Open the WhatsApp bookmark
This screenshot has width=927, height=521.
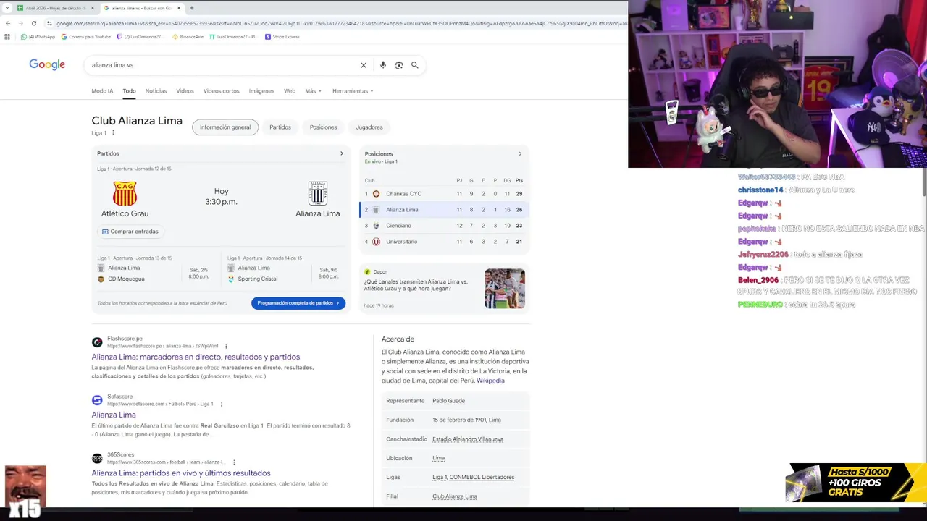pos(38,36)
